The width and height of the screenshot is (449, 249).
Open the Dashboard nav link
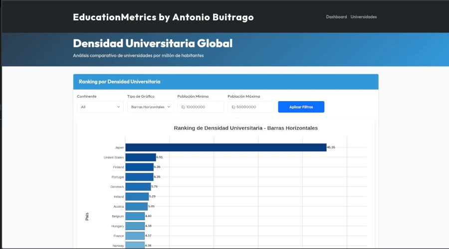(336, 17)
